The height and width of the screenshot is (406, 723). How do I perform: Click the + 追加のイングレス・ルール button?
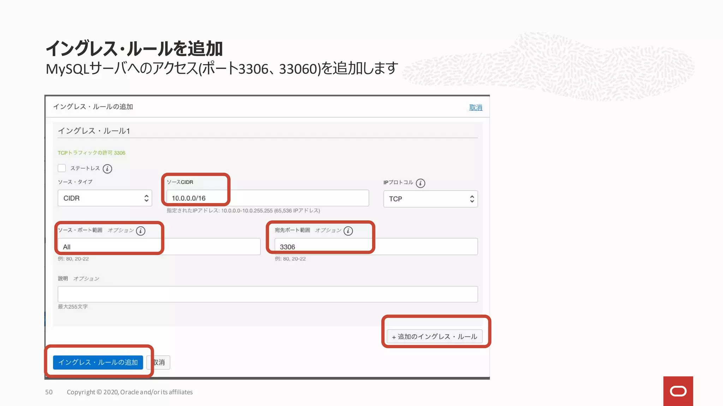[435, 337]
